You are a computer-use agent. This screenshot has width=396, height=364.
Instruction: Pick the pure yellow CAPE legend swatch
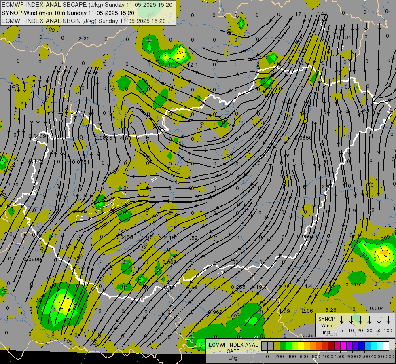[301, 346]
